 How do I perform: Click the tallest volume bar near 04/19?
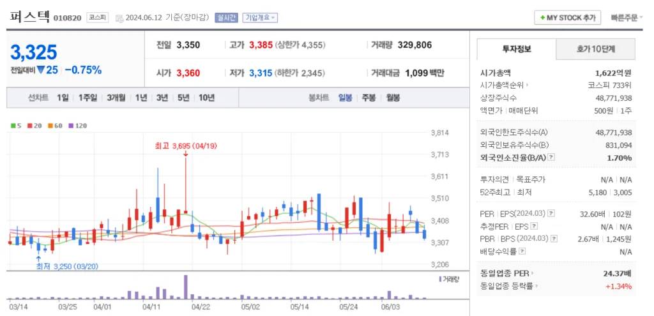186,287
